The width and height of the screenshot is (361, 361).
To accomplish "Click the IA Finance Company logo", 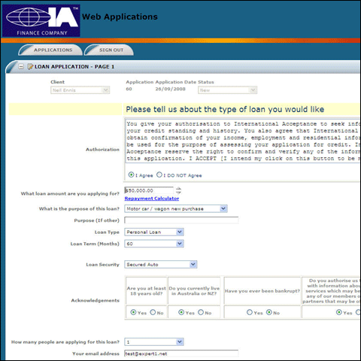I will pyautogui.click(x=41, y=20).
